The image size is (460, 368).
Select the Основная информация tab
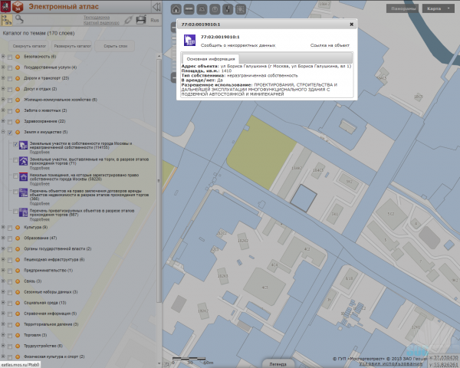(211, 58)
